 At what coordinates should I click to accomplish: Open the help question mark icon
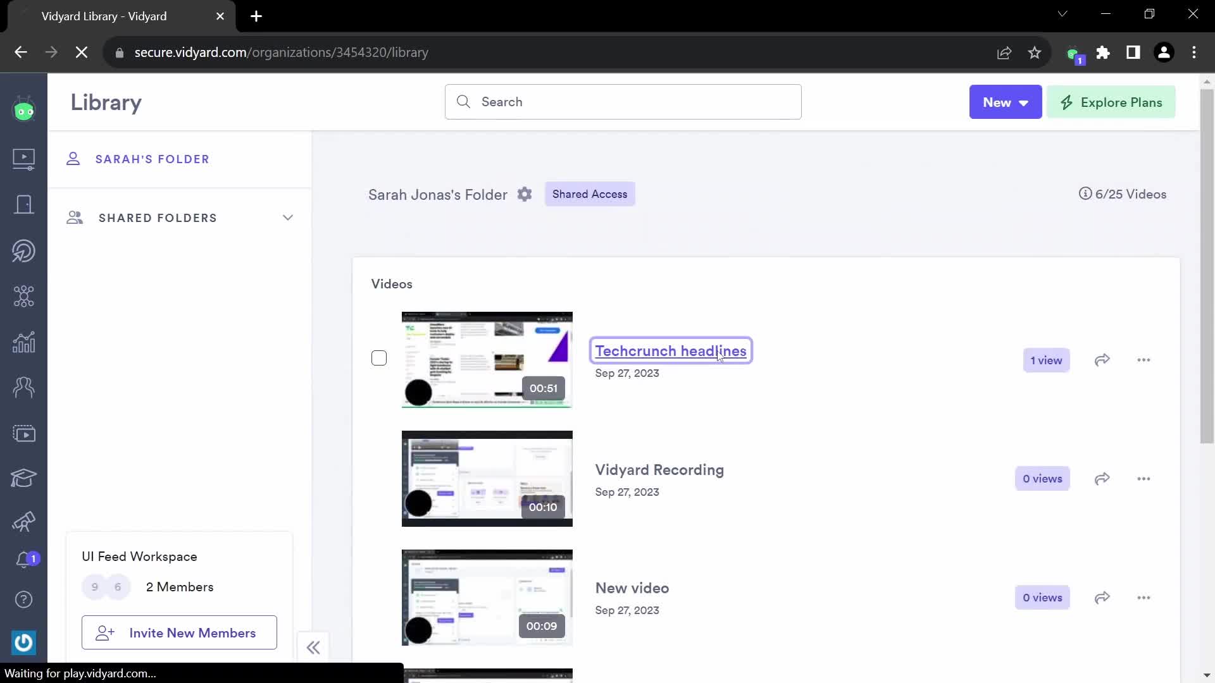(24, 600)
